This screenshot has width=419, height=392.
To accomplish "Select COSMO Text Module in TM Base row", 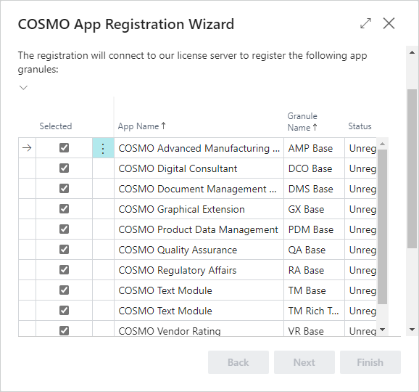I will (199, 290).
